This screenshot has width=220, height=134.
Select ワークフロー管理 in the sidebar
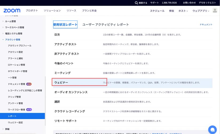[17, 110]
